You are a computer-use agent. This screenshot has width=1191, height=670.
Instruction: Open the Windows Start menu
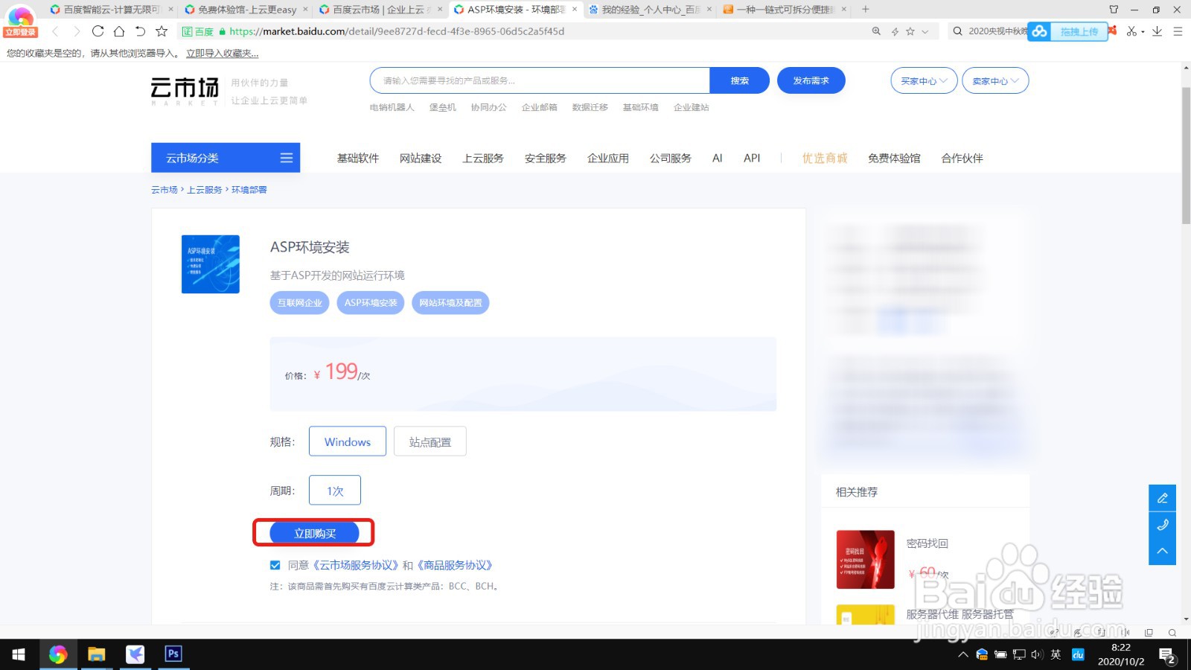[19, 654]
